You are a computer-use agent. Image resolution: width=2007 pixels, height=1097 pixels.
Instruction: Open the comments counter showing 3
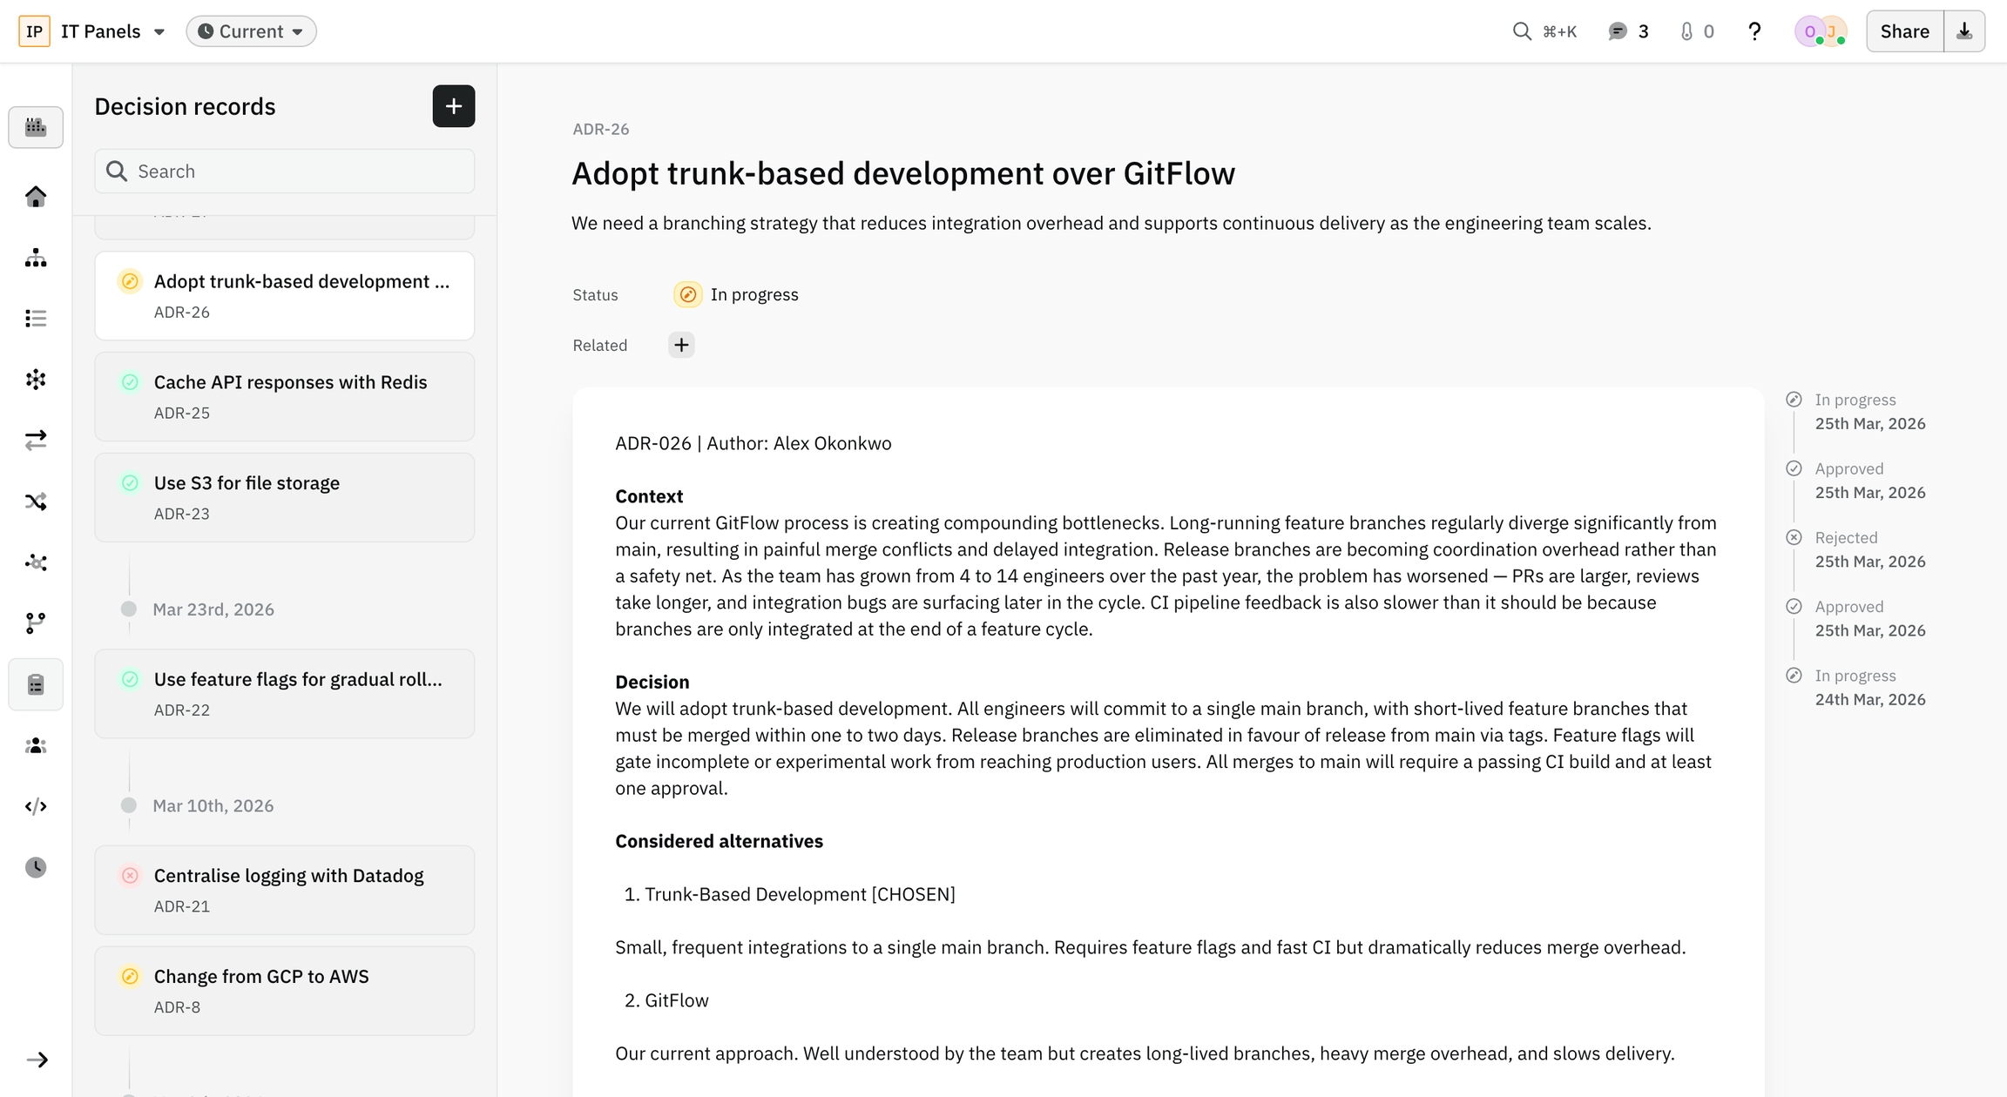click(x=1627, y=31)
